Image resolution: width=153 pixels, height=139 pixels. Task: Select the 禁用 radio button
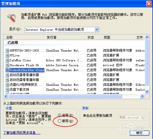59,121
